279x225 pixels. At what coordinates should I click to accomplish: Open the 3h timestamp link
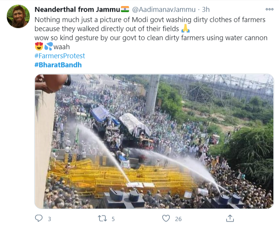click(206, 9)
